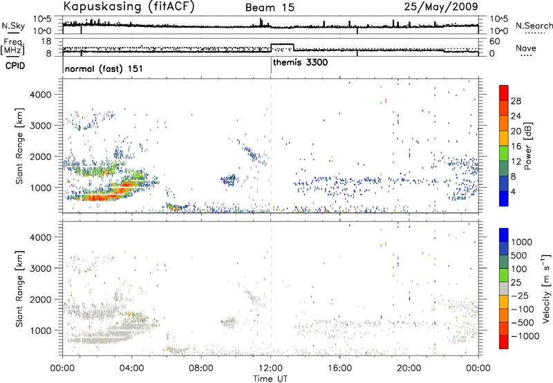The width and height of the screenshot is (553, 383).
Task: Pick the red top segment of Power colorbar
Action: click(504, 93)
